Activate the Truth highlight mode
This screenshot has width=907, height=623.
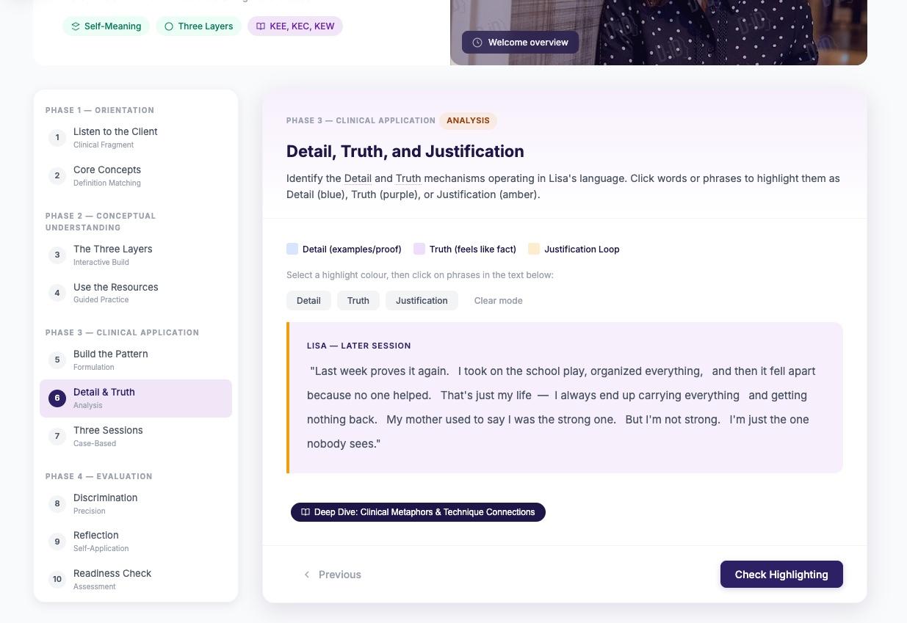[358, 301]
